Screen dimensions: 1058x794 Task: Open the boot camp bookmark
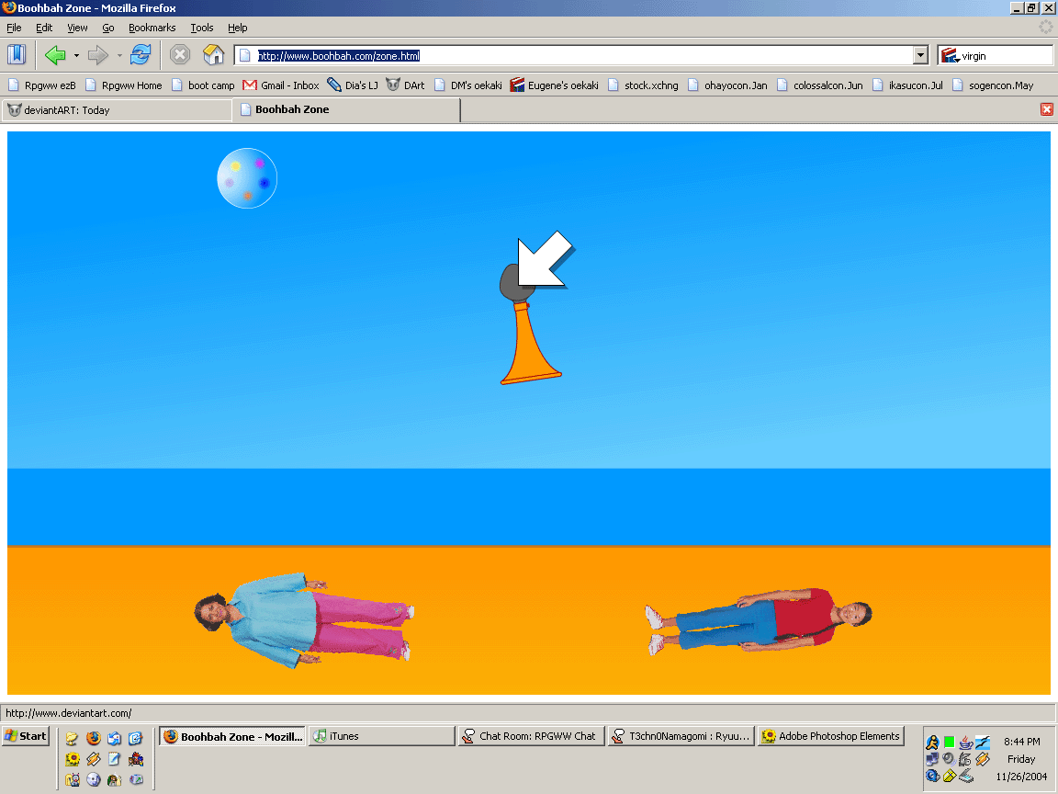pyautogui.click(x=203, y=85)
